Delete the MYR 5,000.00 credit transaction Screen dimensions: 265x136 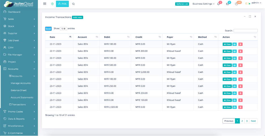[240, 72]
